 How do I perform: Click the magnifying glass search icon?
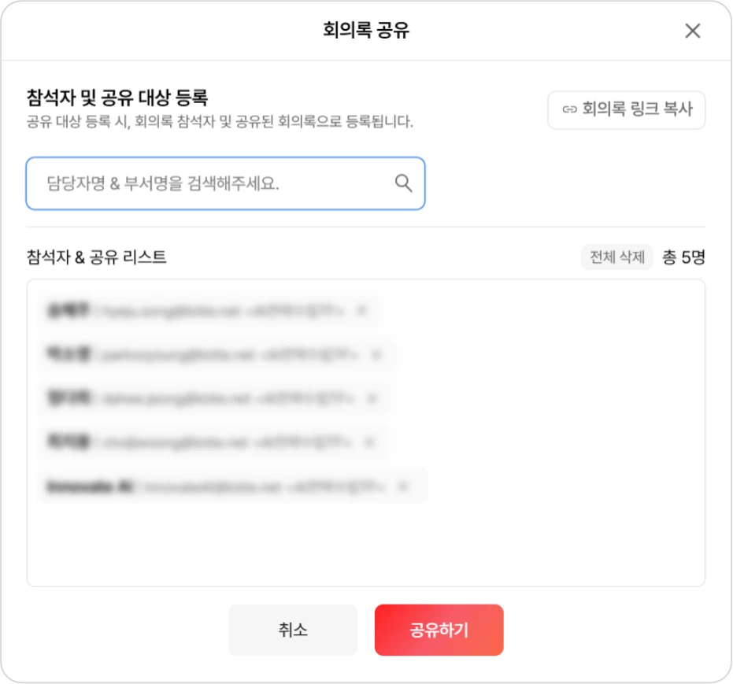[403, 183]
